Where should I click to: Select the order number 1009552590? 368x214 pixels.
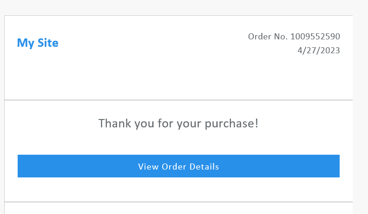tap(315, 37)
